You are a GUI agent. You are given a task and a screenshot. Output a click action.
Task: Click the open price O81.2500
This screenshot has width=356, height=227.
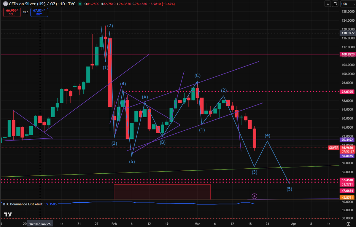[x=92, y=4]
